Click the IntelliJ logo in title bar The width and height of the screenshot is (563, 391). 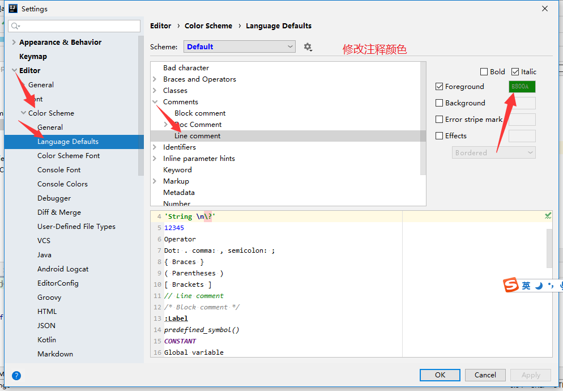point(13,8)
